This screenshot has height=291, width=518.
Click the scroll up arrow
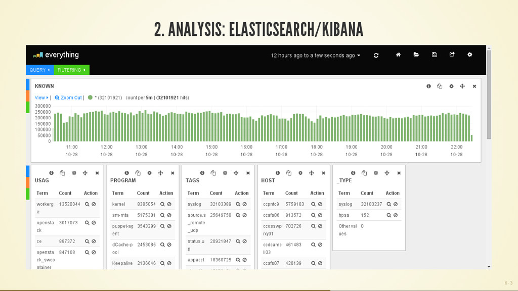click(x=489, y=48)
